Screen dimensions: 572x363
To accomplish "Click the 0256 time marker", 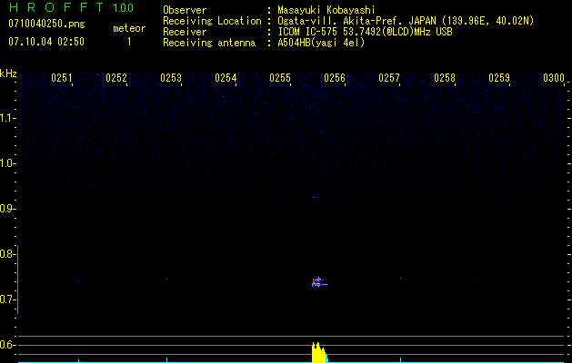I will tap(335, 78).
